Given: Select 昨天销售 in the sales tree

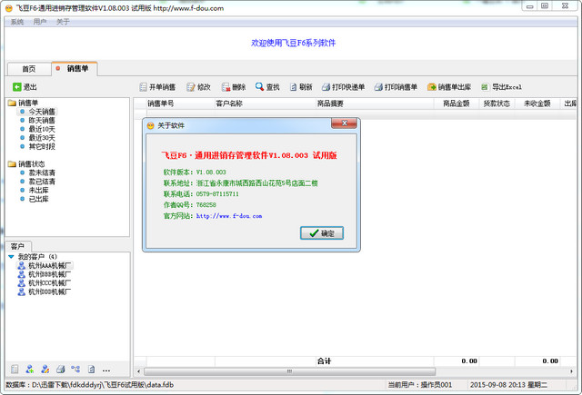Looking at the screenshot, I should pos(42,121).
